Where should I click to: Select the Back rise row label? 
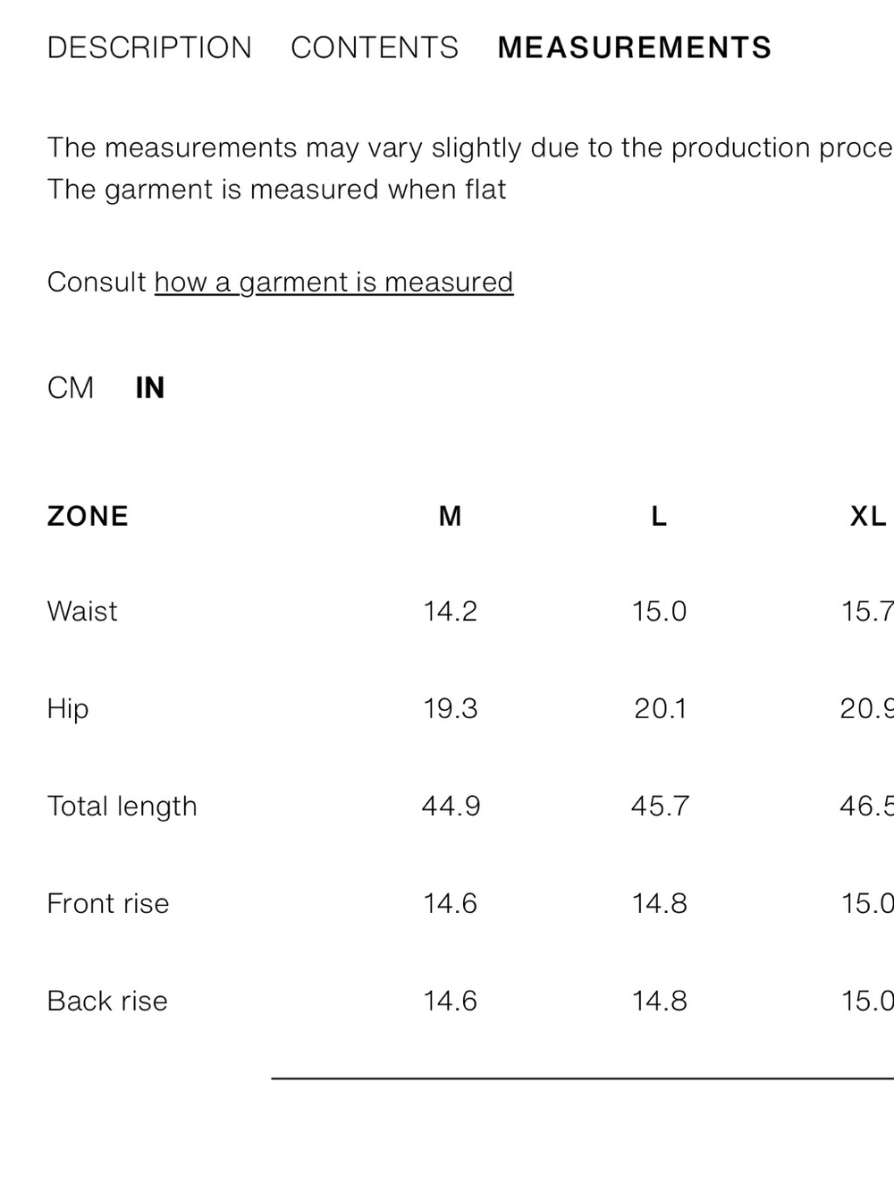tap(107, 1002)
